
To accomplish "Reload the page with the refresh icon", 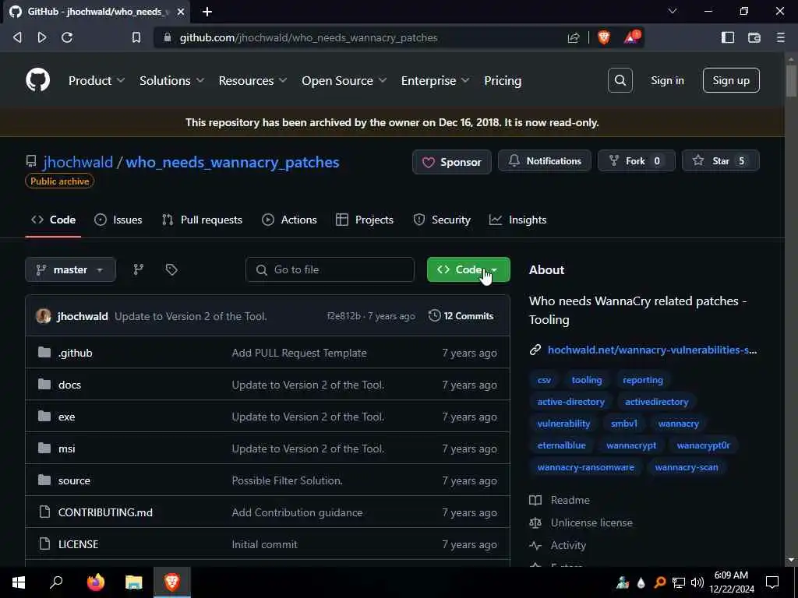I will [67, 37].
